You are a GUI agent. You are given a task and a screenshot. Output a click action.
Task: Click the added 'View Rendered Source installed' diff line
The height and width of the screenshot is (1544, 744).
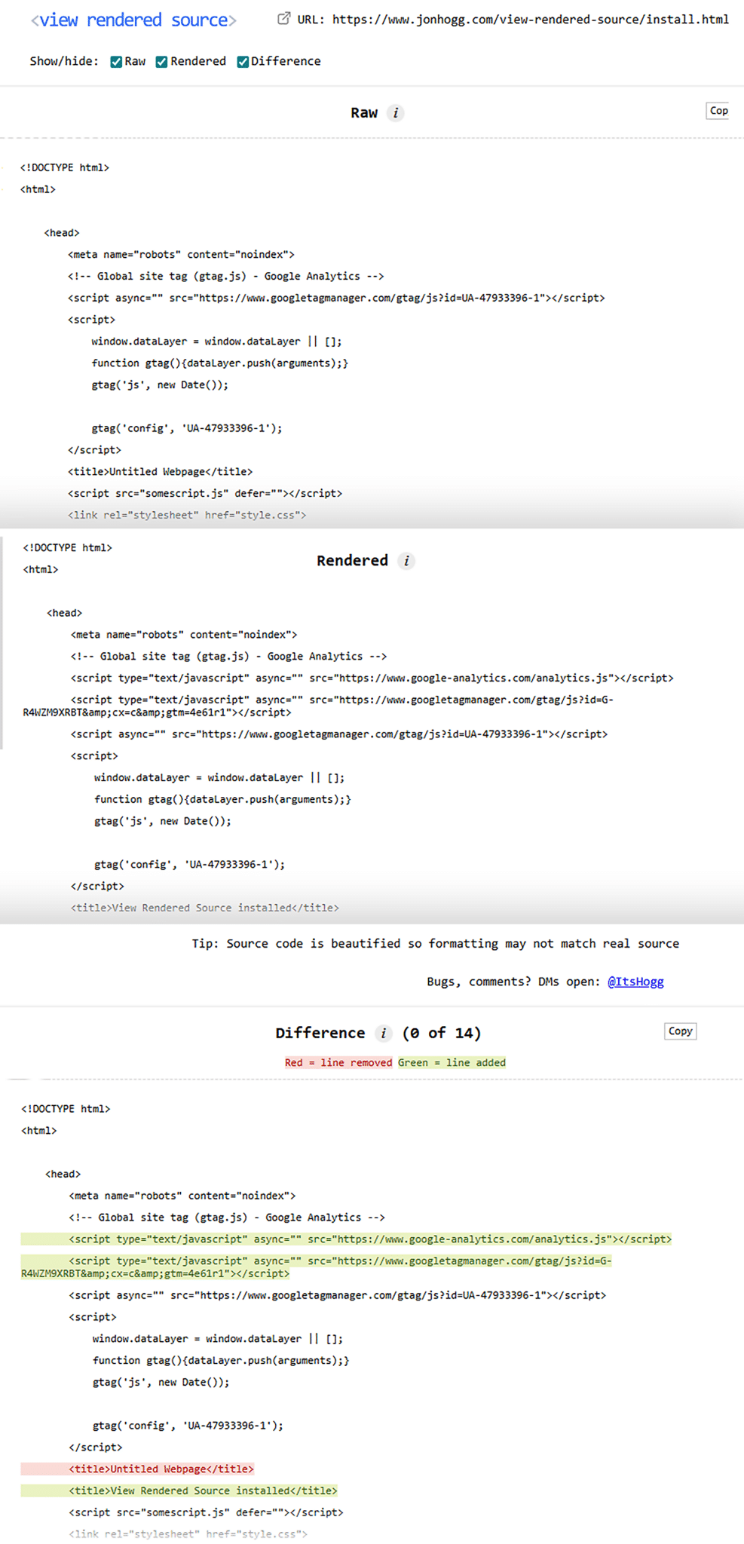(x=179, y=1491)
